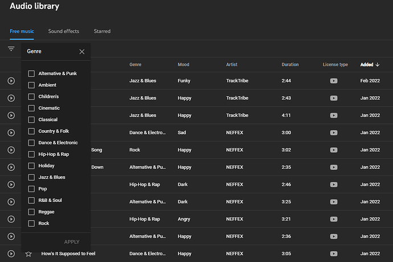The width and height of the screenshot is (393, 262).
Task: Tick the Children's genre checkbox
Action: 31,97
